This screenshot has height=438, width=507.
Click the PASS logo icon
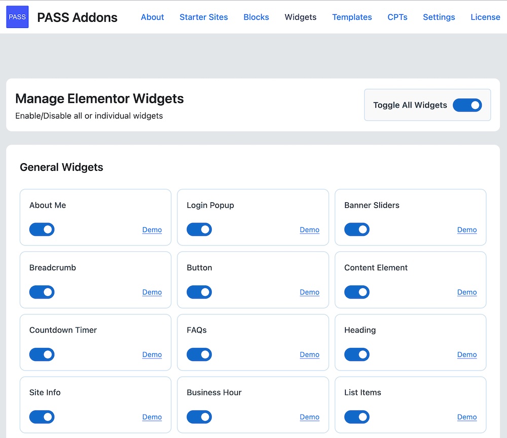click(x=17, y=17)
